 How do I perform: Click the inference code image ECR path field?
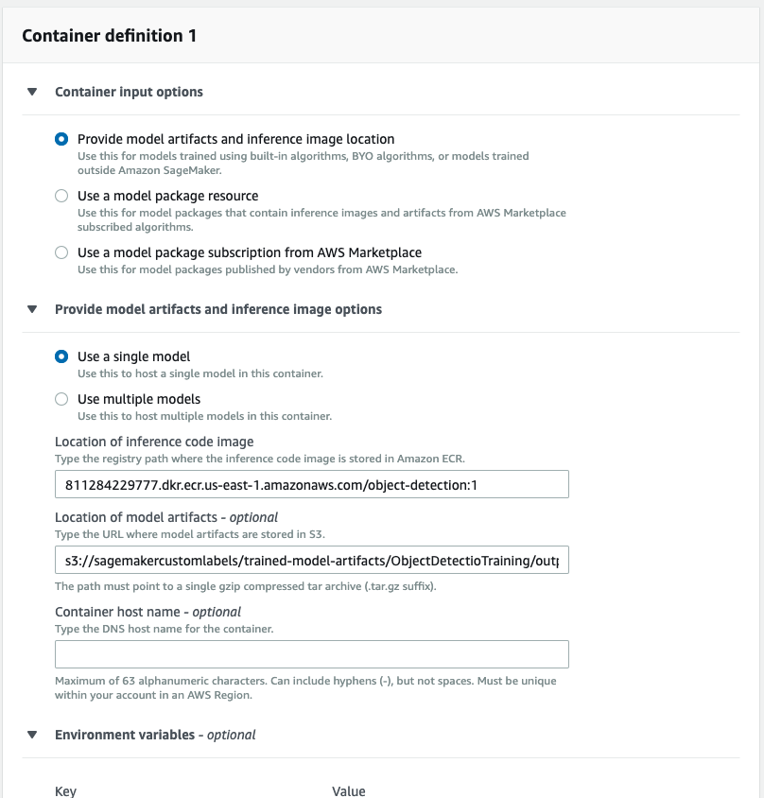click(312, 484)
